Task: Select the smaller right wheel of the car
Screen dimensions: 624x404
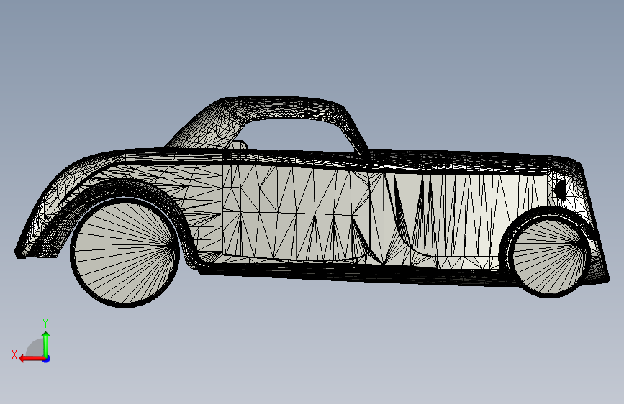Action: [x=551, y=257]
